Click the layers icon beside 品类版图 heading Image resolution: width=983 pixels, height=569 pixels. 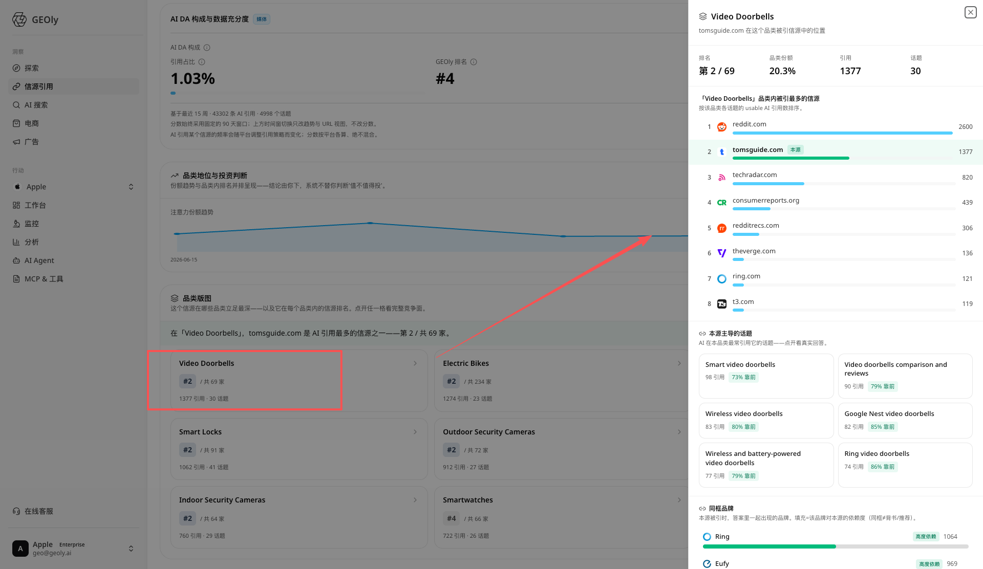point(175,298)
